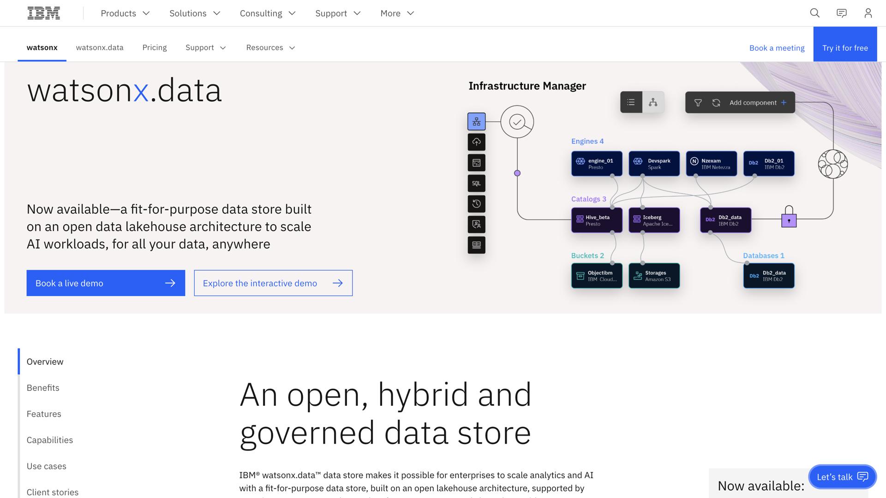Open the filter icon in Infrastructure Manager toolbar

(x=698, y=103)
